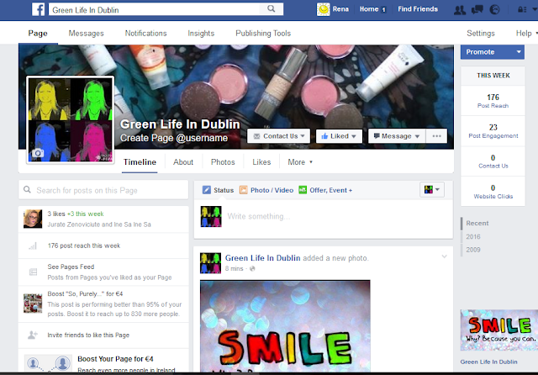Open the SMILE photo in the post
538x375 pixels.
pos(285,326)
